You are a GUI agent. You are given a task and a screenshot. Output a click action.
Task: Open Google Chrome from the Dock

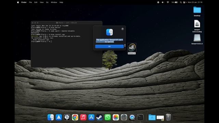75,117
